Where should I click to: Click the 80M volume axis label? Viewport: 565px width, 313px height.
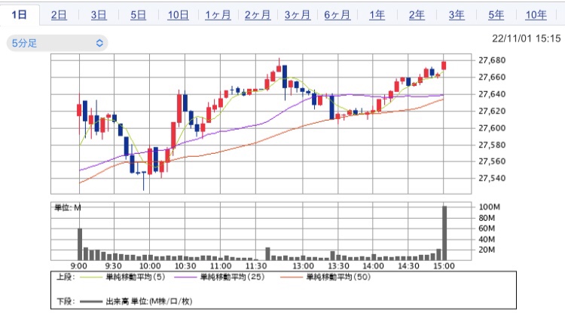coord(487,218)
